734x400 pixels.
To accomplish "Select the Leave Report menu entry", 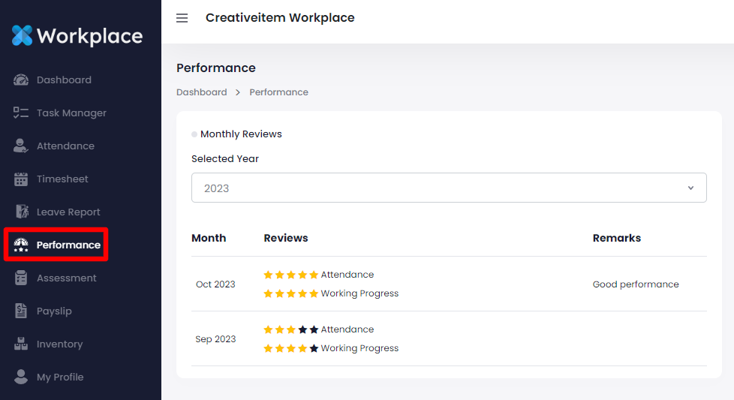I will click(x=68, y=212).
